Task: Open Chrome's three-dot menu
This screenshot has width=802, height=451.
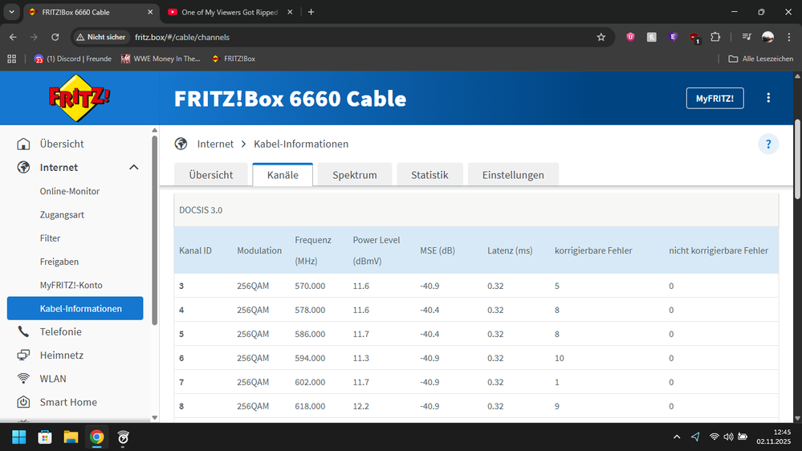Action: pos(789,37)
